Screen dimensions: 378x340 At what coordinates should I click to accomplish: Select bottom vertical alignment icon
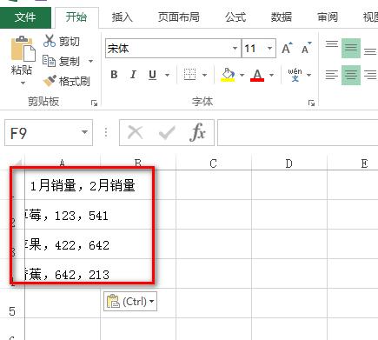(370, 51)
